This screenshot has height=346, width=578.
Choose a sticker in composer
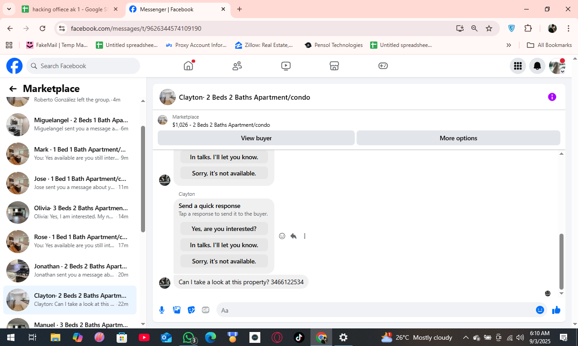pyautogui.click(x=191, y=310)
